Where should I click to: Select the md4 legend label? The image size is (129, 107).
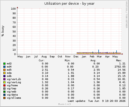pos(9,67)
